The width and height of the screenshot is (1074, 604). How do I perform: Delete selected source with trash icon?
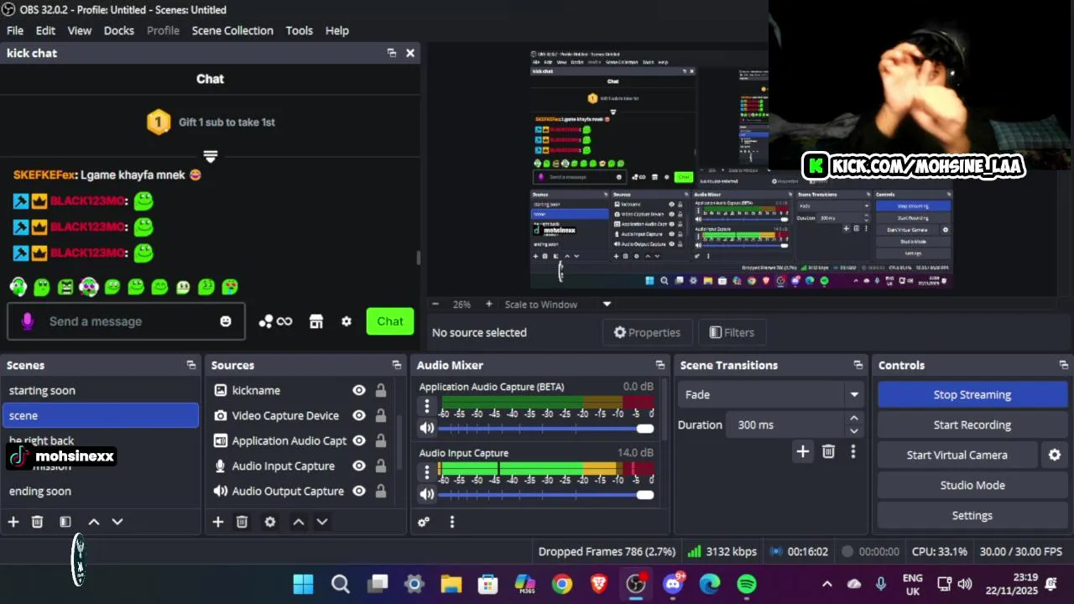[x=242, y=522]
